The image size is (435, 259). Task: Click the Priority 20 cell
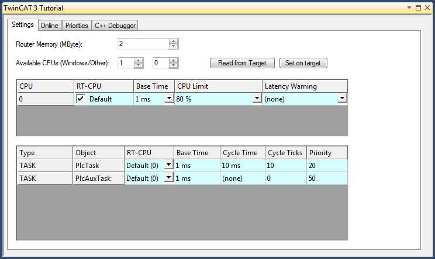coord(327,166)
